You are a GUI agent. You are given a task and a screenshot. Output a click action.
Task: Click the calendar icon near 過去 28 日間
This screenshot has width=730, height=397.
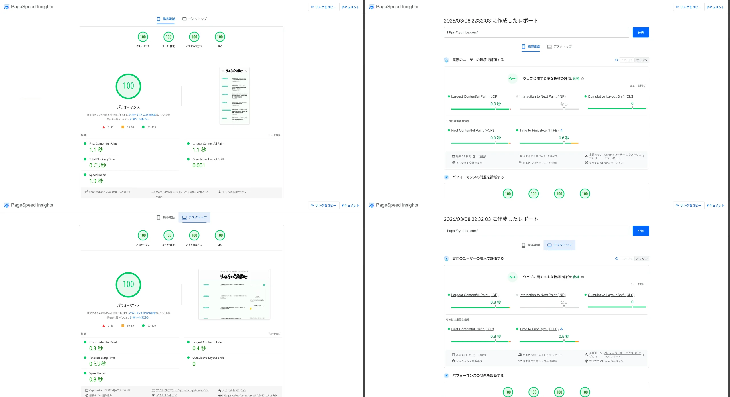coord(453,156)
